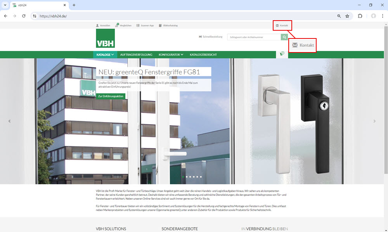Select the last carousel indicator dot
The image size is (388, 232).
point(201,177)
